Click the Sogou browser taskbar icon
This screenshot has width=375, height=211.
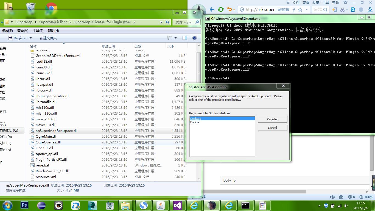[x=144, y=205]
